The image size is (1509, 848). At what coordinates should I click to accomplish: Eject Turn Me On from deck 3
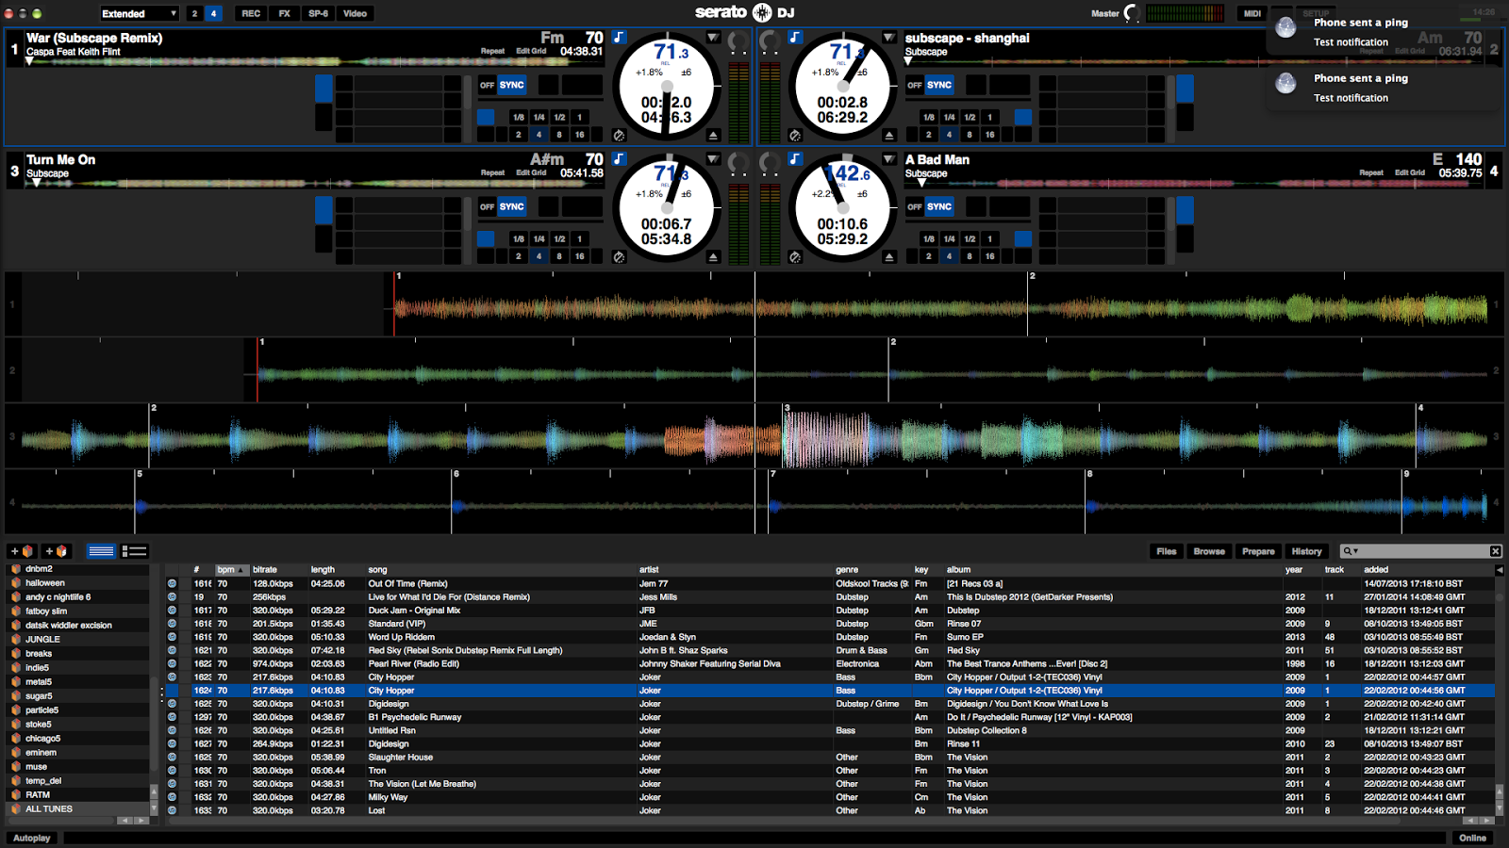[713, 257]
